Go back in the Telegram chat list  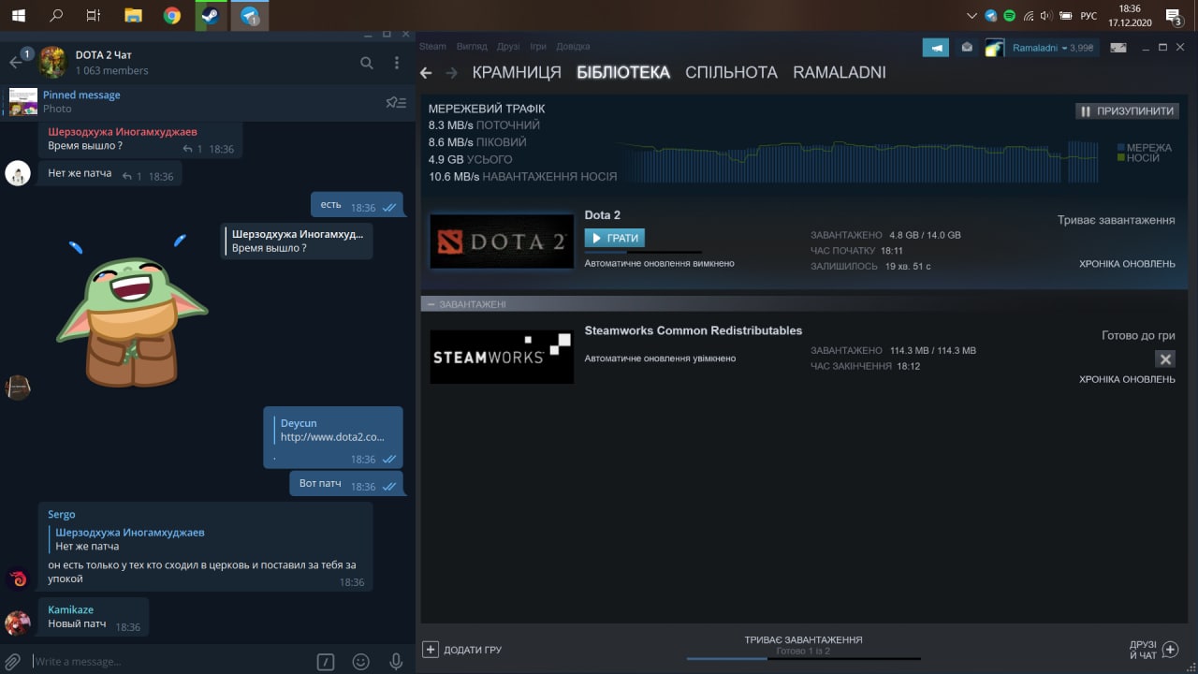click(15, 63)
